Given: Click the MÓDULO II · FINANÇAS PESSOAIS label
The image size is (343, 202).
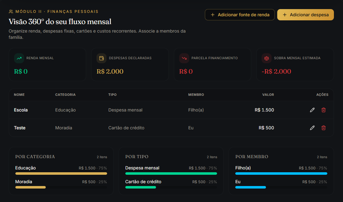Looking at the screenshot, I should [57, 12].
